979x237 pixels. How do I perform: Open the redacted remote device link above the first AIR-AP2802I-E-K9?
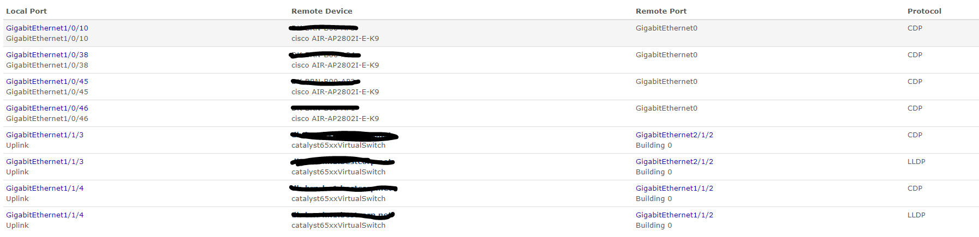tap(324, 28)
